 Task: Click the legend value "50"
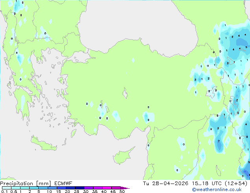coord(122,191)
